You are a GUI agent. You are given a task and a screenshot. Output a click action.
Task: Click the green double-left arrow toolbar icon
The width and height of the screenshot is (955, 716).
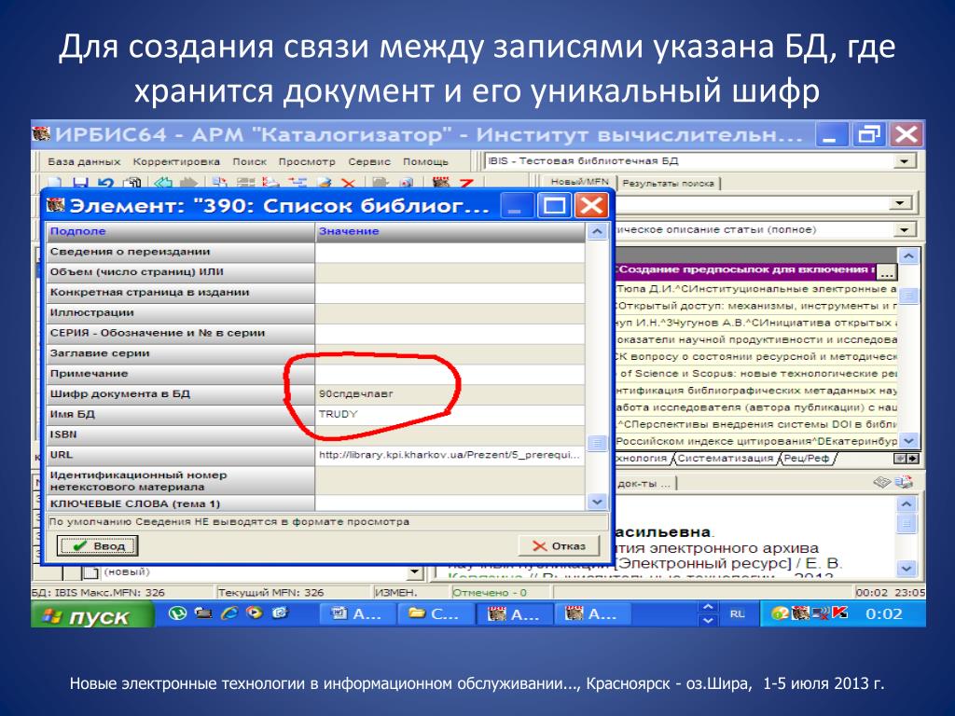point(162,182)
